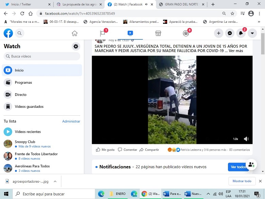This screenshot has height=199, width=265.
Task: Toggle Me gusta on the video
Action: click(105, 150)
